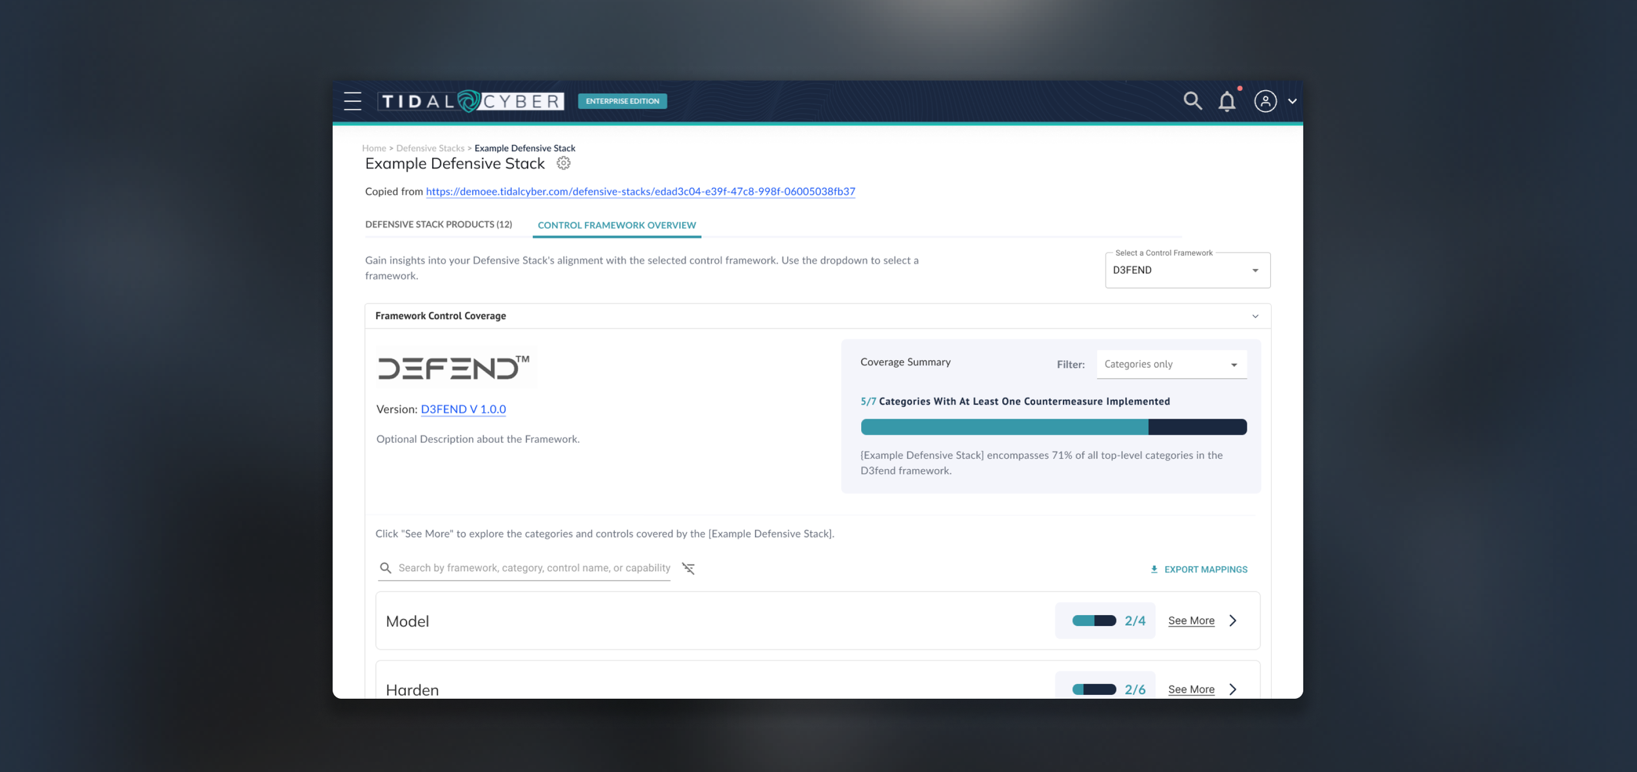Click Export Mappings button

click(1199, 569)
